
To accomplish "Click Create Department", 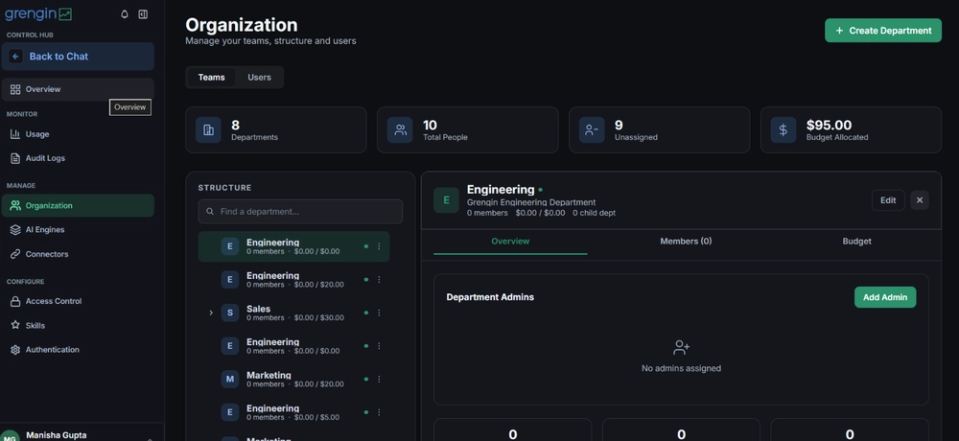I will pos(882,31).
